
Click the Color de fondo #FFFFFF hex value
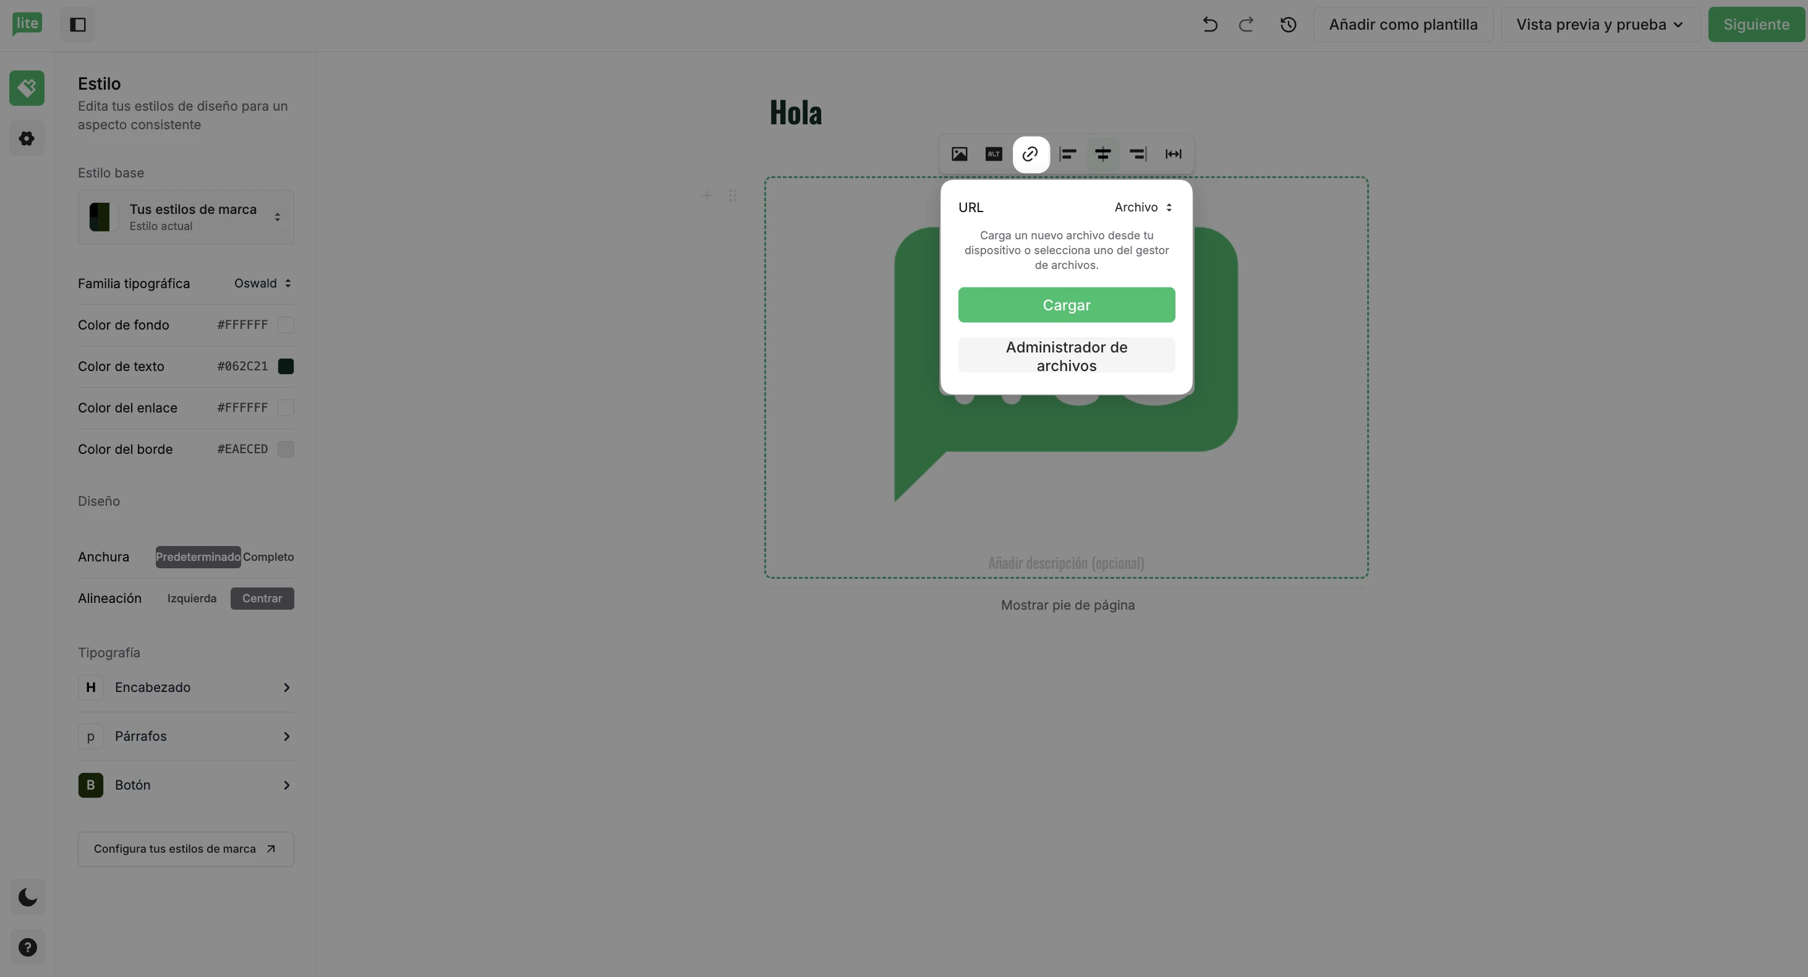pos(242,325)
